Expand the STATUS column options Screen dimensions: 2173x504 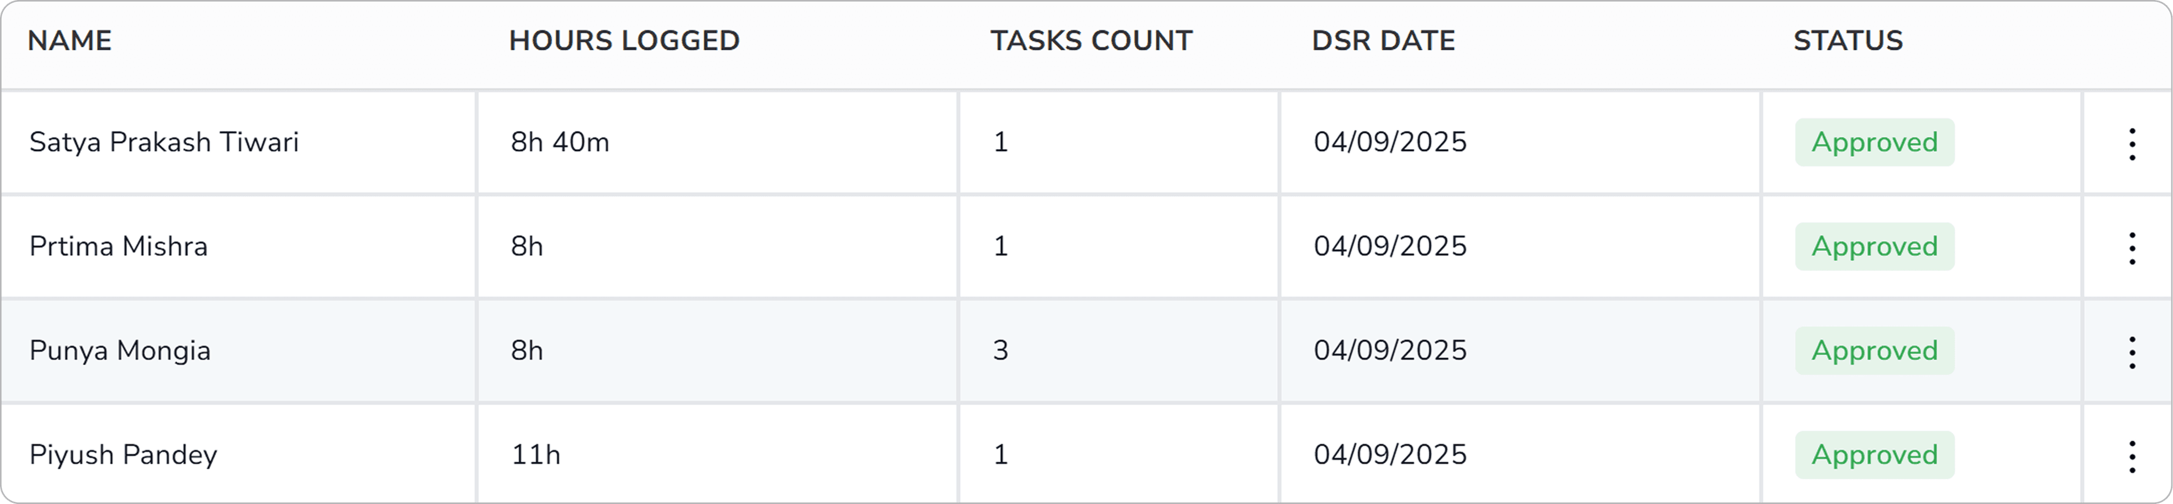(x=1848, y=40)
